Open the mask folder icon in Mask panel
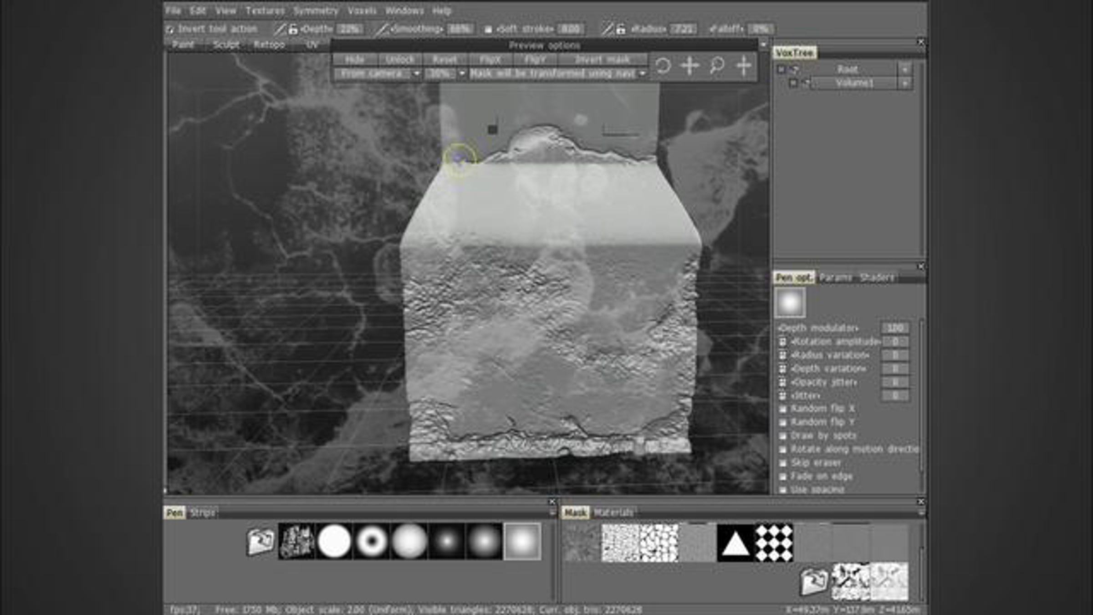The height and width of the screenshot is (615, 1093). (814, 581)
